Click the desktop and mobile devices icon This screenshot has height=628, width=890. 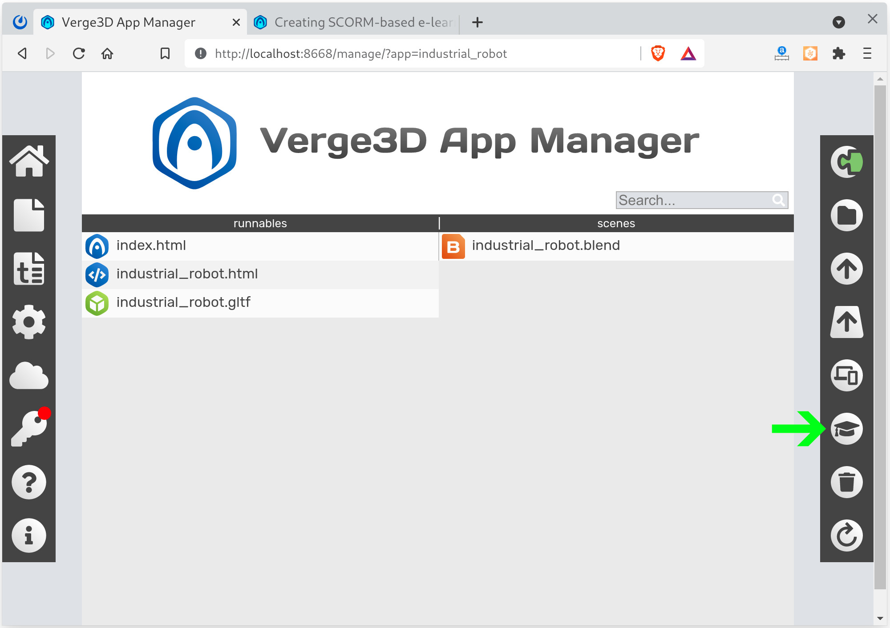847,375
